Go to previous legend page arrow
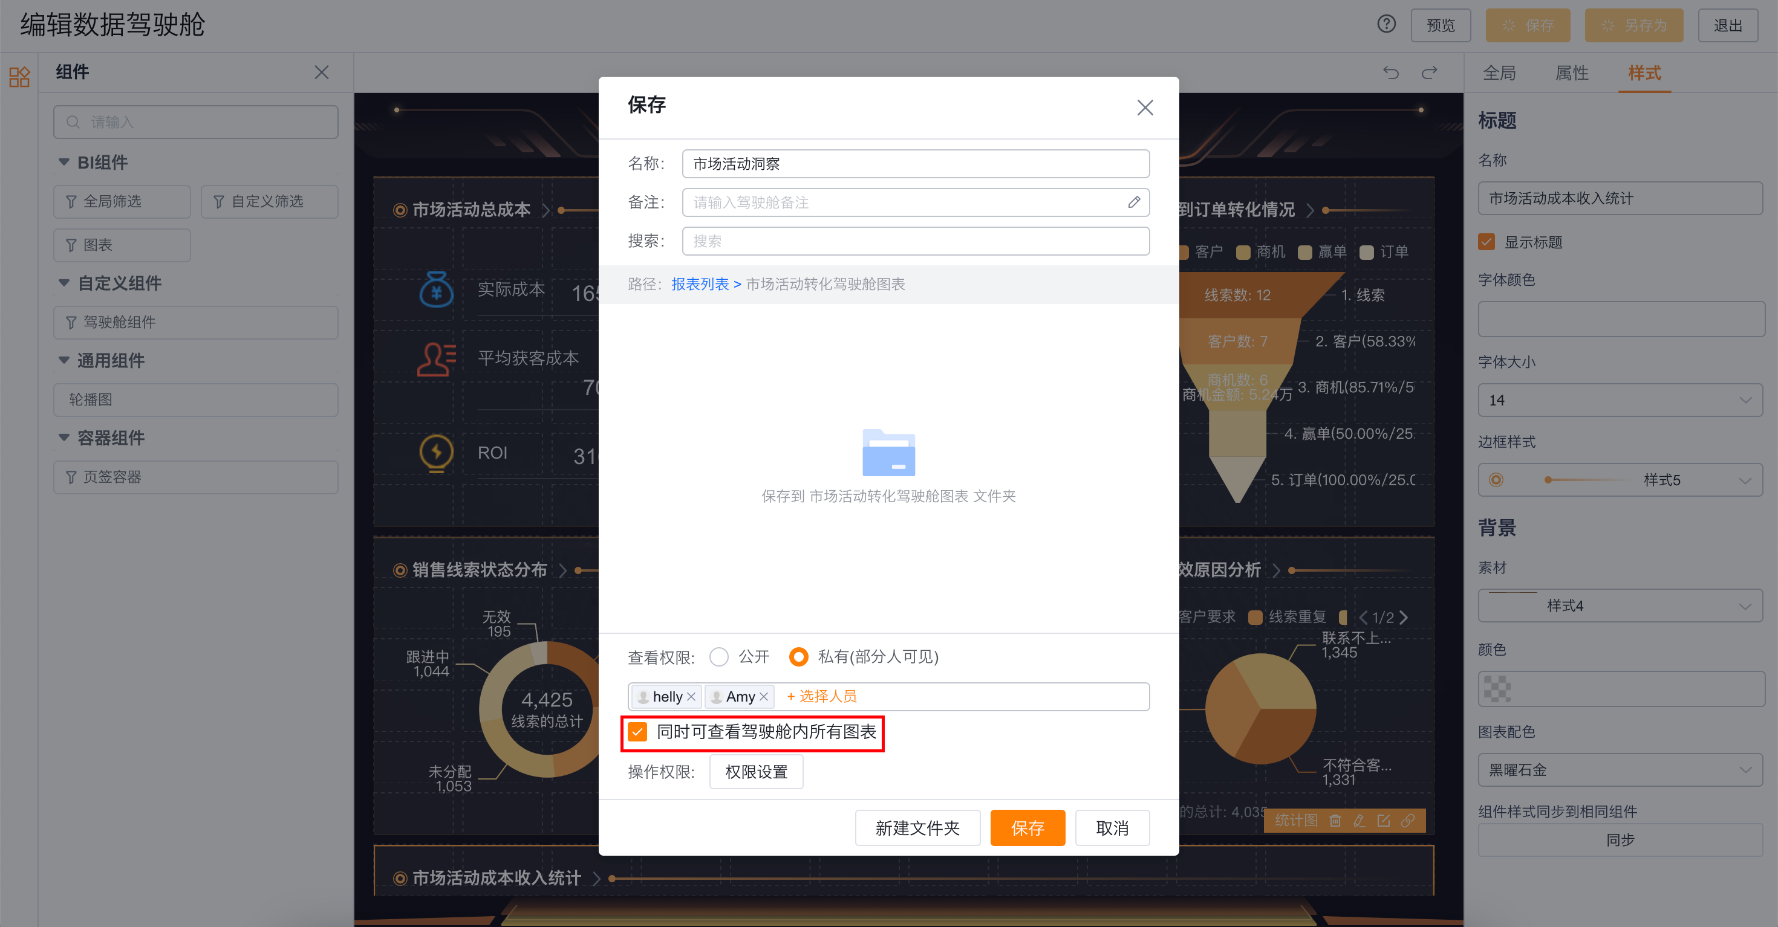This screenshot has height=927, width=1778. (x=1363, y=618)
